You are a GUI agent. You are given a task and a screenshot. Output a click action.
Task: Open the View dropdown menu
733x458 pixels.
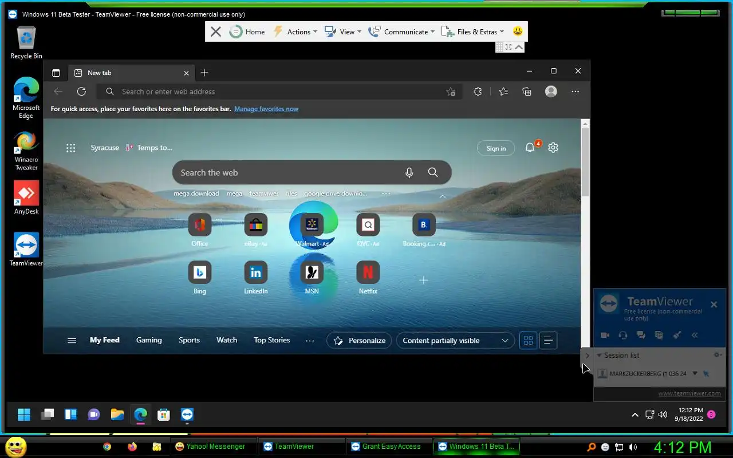point(343,32)
